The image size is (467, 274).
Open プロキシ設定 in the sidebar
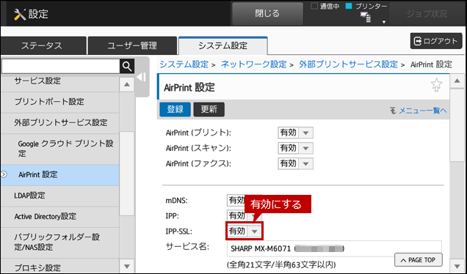click(59, 266)
